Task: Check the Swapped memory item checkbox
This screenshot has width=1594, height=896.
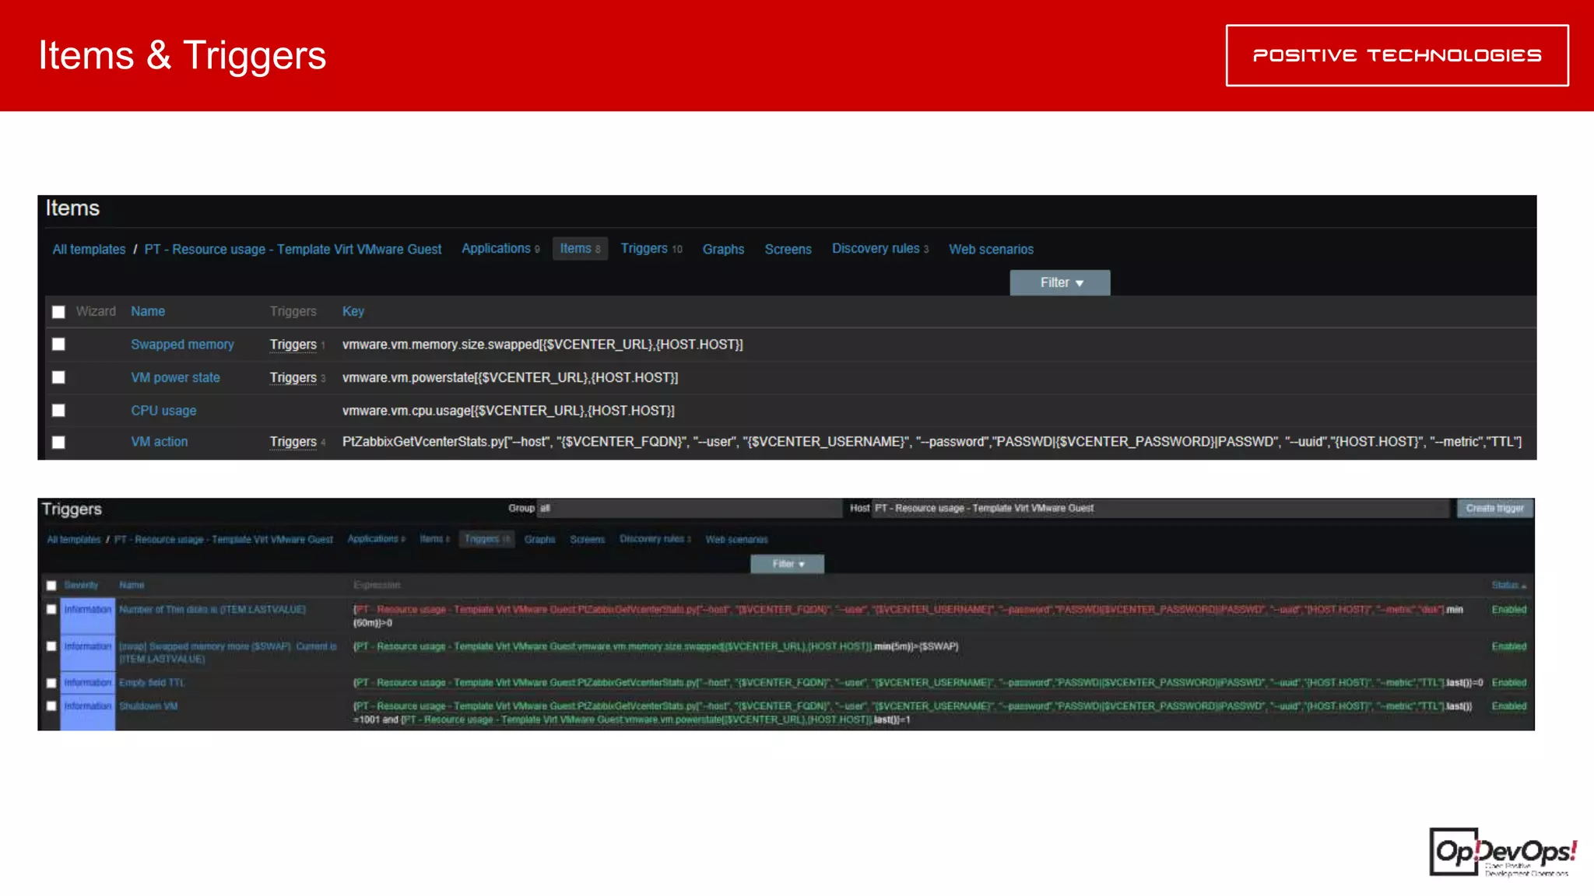Action: point(58,345)
